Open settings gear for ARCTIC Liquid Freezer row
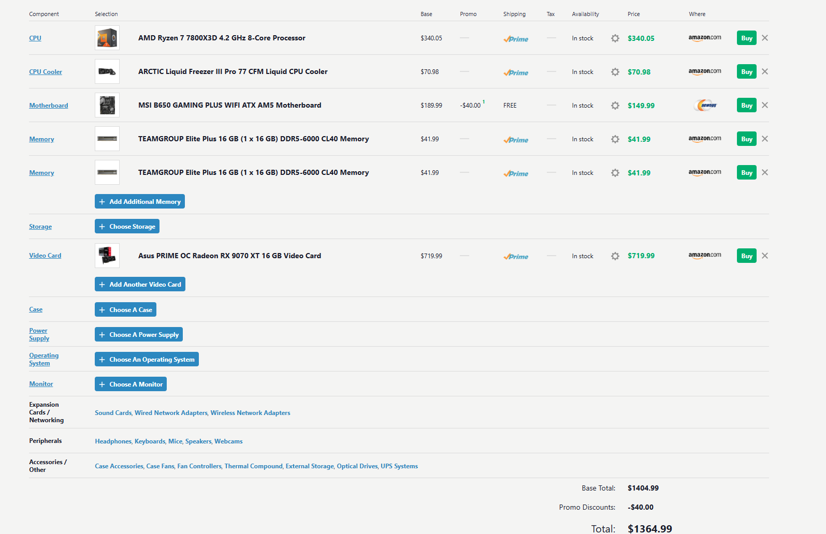The height and width of the screenshot is (534, 826). coord(615,72)
